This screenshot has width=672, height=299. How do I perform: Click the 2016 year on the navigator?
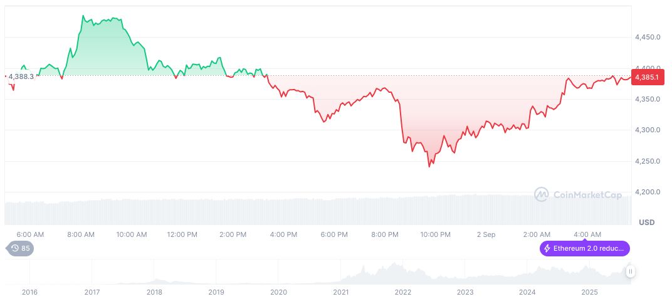[29, 291]
